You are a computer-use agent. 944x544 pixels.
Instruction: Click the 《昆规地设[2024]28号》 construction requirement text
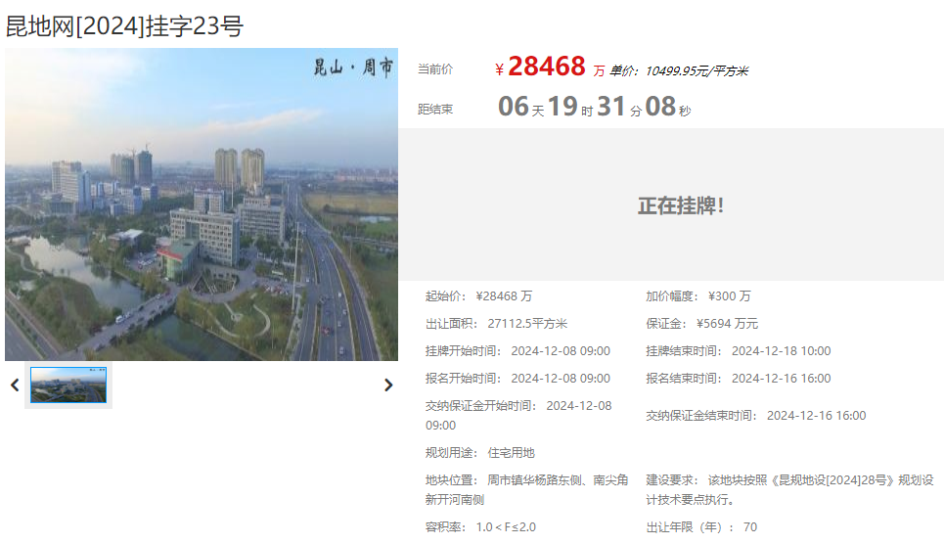click(x=822, y=480)
